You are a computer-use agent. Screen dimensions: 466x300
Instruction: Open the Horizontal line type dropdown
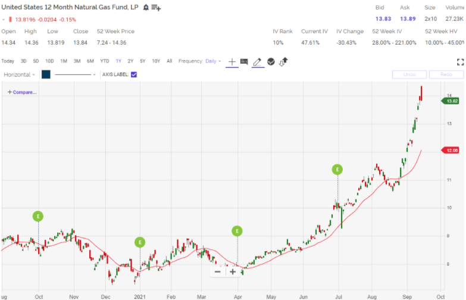pos(19,74)
